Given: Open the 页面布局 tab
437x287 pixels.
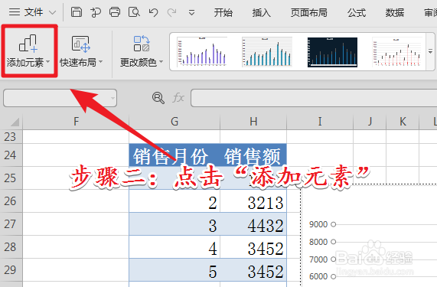Looking at the screenshot, I should coord(308,12).
